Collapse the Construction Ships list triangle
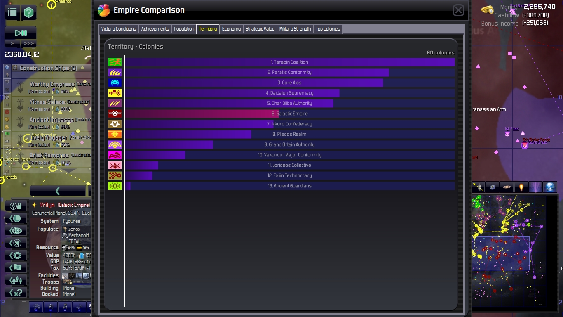Viewport: 563px width, 317px height. pyautogui.click(x=82, y=68)
